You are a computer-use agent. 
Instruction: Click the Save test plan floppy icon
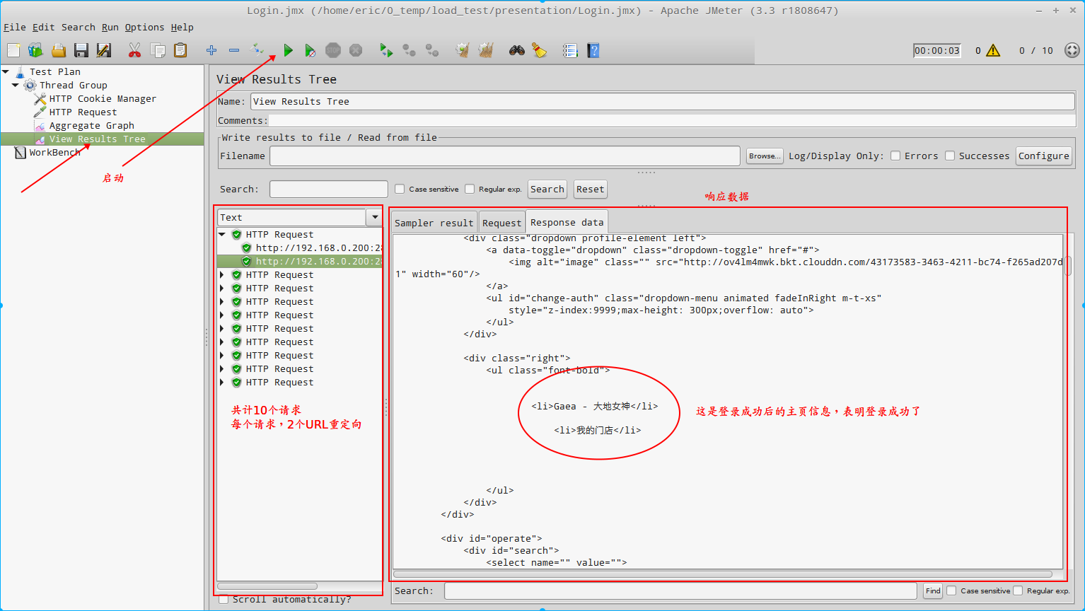81,50
